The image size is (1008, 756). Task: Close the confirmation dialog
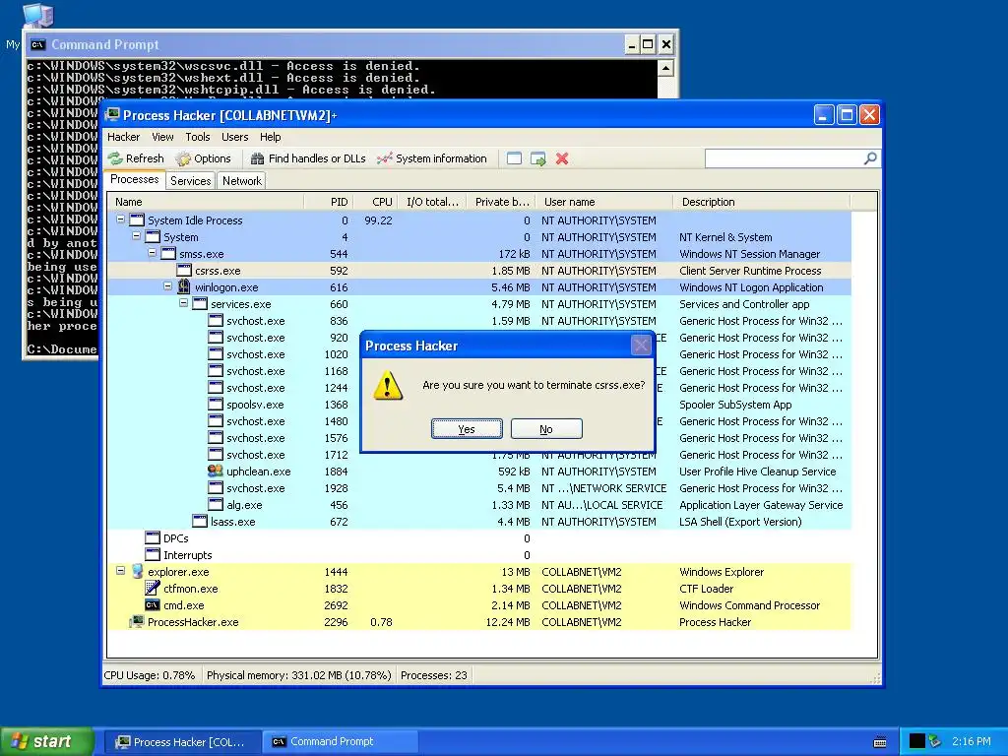pyautogui.click(x=641, y=346)
